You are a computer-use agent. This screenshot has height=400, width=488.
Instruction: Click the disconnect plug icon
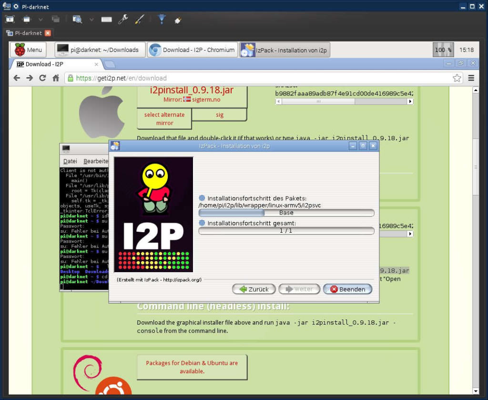point(178,20)
